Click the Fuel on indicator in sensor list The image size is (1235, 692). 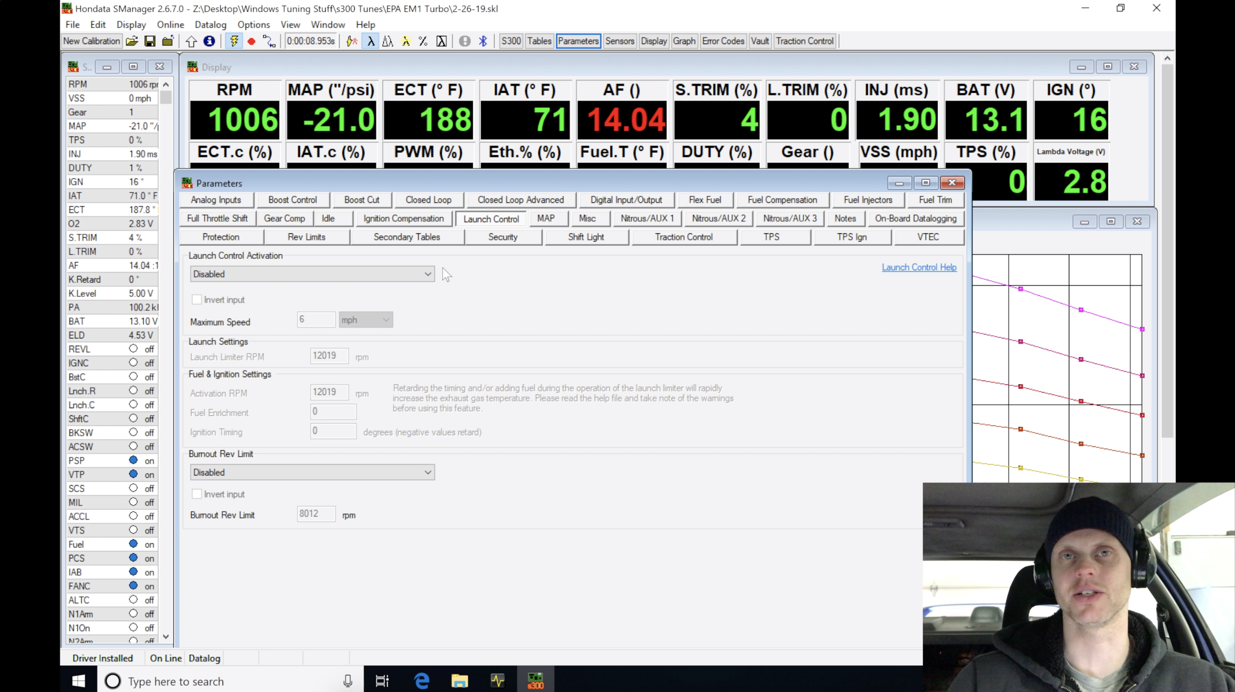pyautogui.click(x=133, y=544)
